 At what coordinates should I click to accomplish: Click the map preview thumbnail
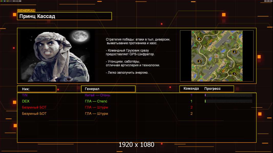point(217,56)
